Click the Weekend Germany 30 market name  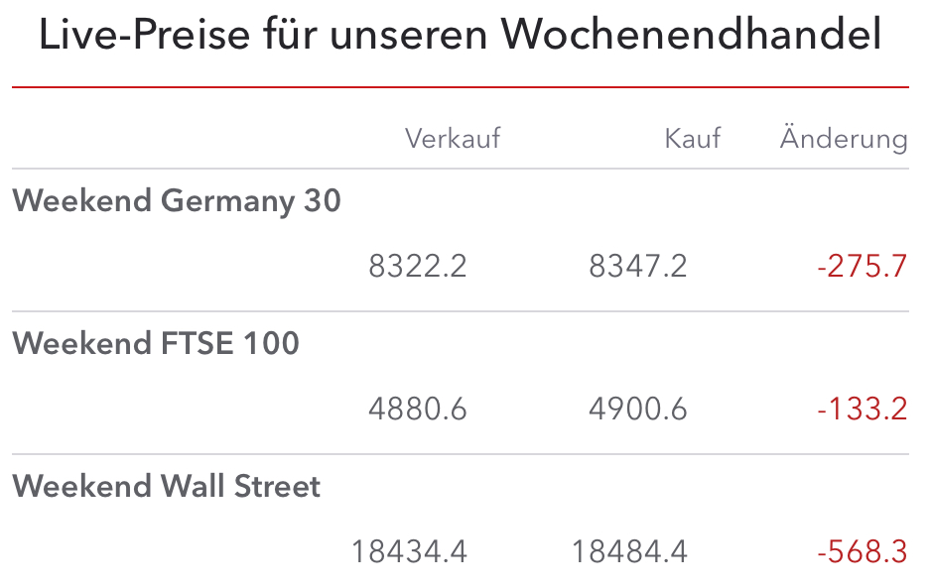(177, 201)
